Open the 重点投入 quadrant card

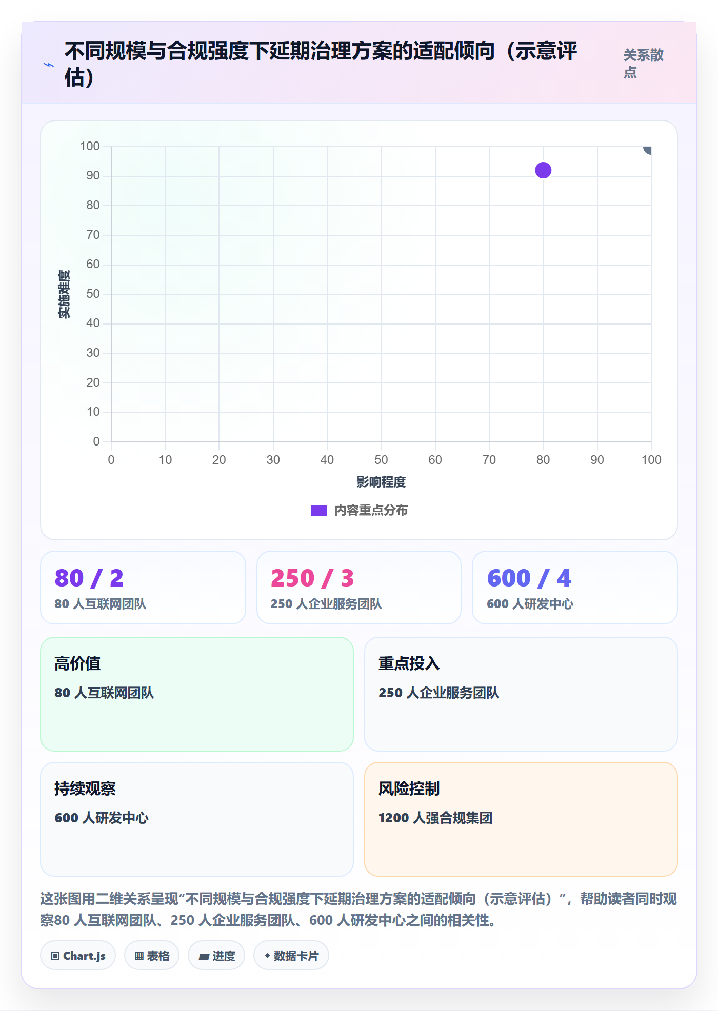coord(521,694)
